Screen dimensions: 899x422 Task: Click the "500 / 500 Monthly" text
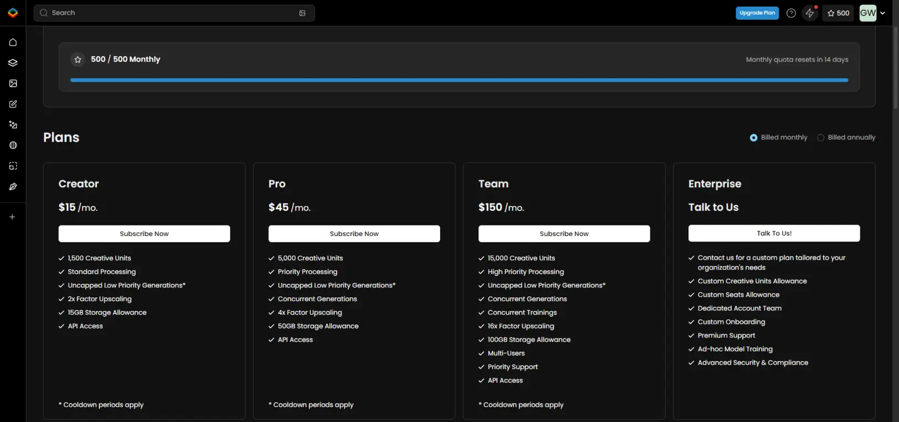point(126,60)
